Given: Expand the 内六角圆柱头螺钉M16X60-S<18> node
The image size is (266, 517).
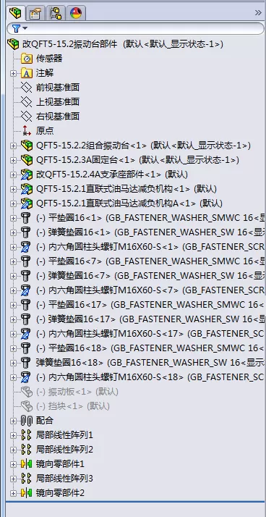Looking at the screenshot, I should pos(13,377).
